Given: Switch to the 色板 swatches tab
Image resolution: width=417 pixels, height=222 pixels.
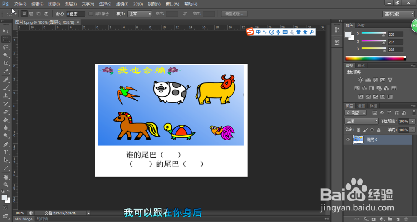Looking at the screenshot, I should pos(361,25).
